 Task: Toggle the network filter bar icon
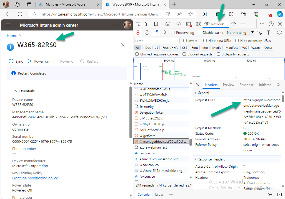click(156, 32)
